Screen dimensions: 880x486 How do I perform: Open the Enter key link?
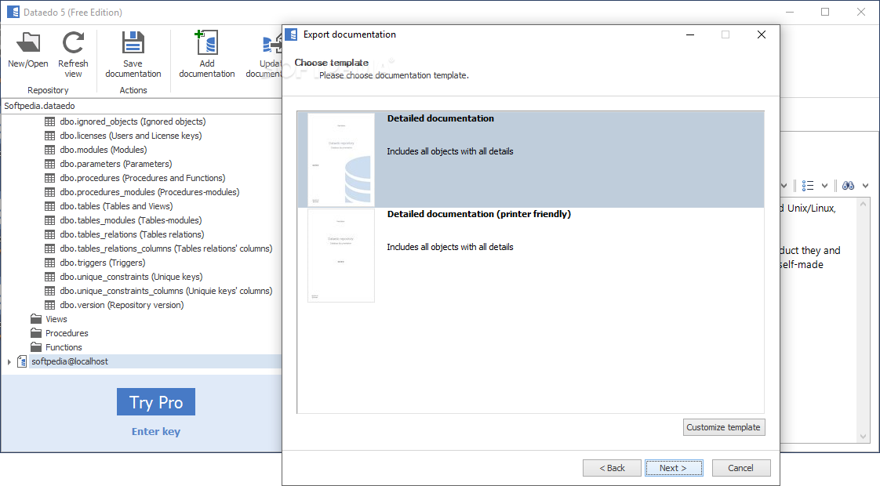(x=156, y=432)
